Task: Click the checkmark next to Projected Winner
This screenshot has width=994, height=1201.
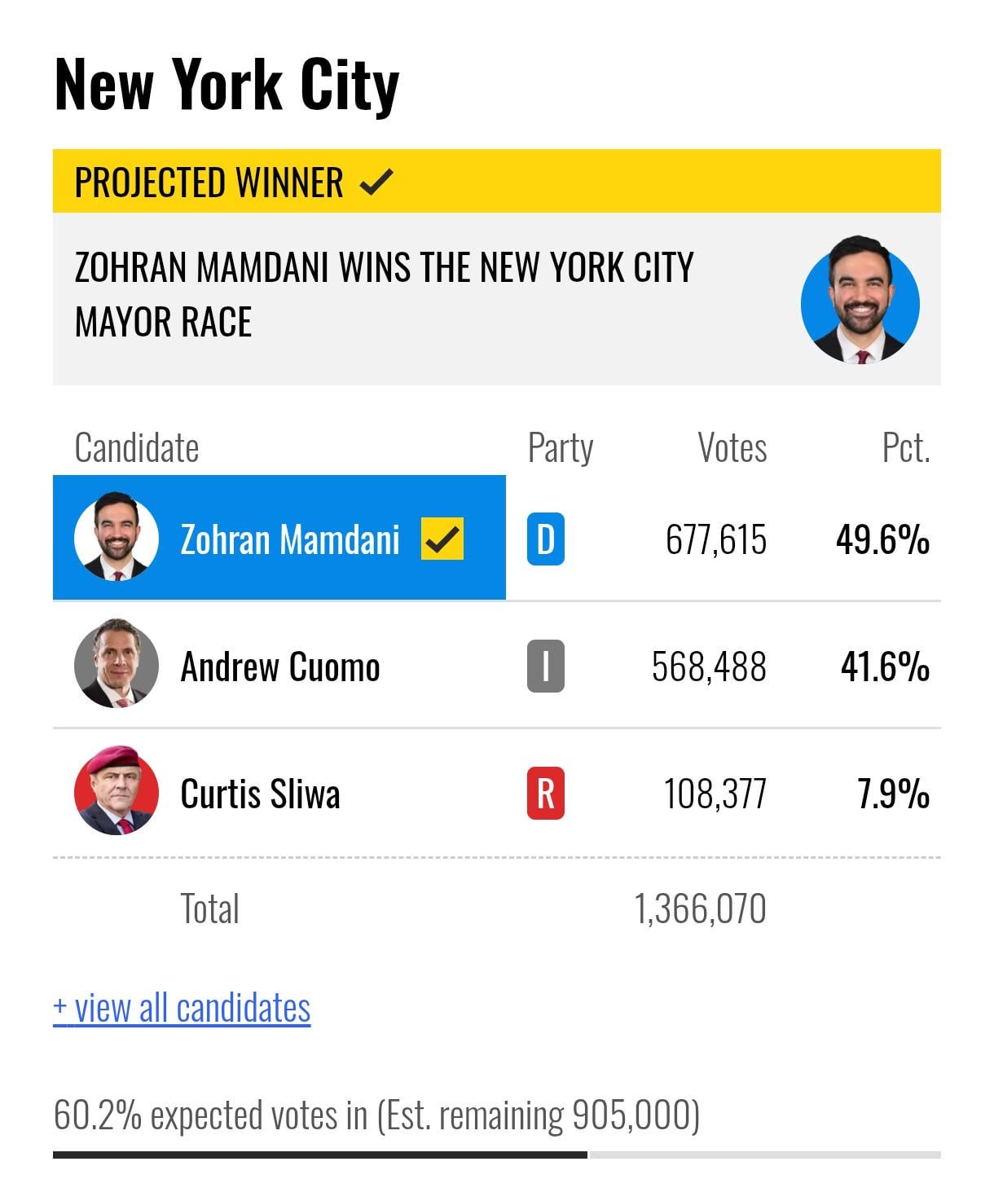Action: point(376,182)
